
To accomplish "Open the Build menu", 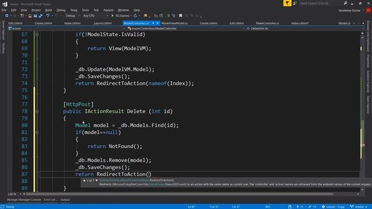I will tap(48, 10).
